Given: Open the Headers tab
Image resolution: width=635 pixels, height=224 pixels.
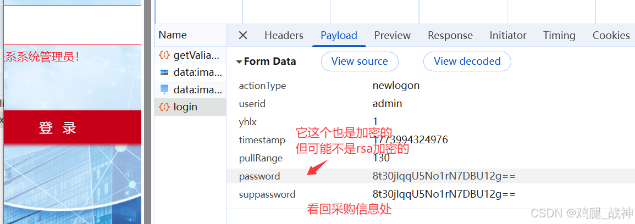Looking at the screenshot, I should point(284,36).
